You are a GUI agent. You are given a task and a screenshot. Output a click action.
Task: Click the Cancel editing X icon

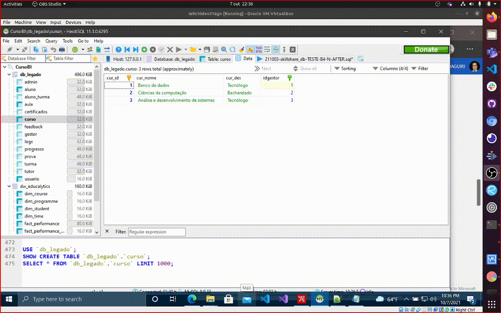tap(170, 50)
